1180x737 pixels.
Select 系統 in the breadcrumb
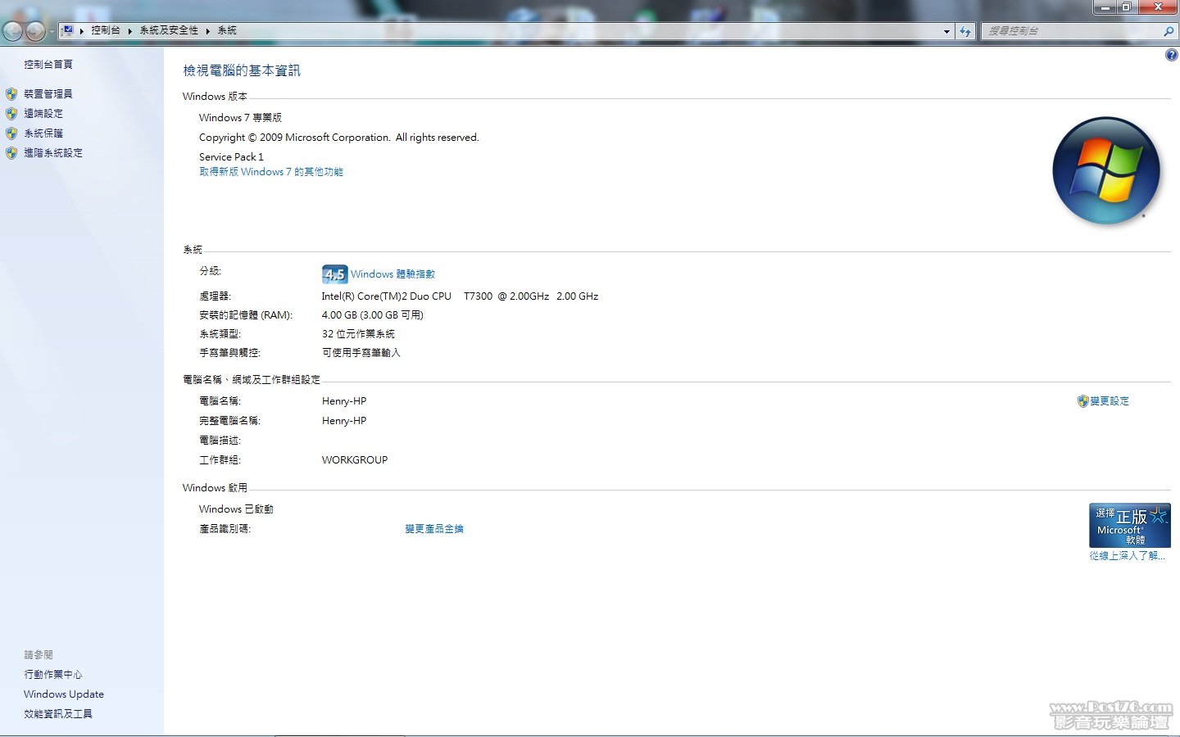pyautogui.click(x=227, y=30)
